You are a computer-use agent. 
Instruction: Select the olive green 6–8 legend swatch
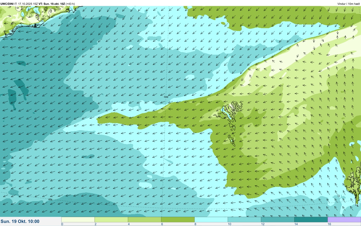[178, 220]
